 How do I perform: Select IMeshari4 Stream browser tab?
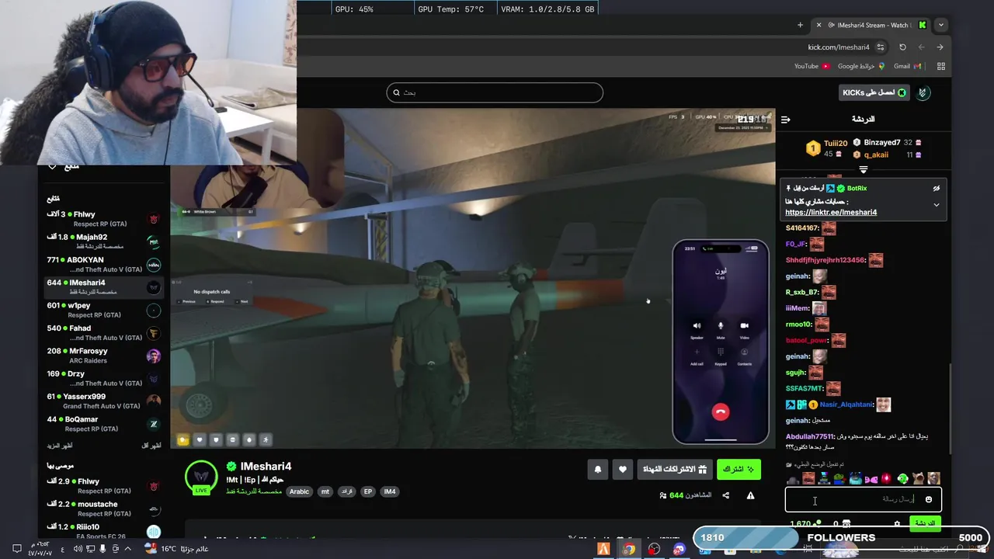pos(870,25)
